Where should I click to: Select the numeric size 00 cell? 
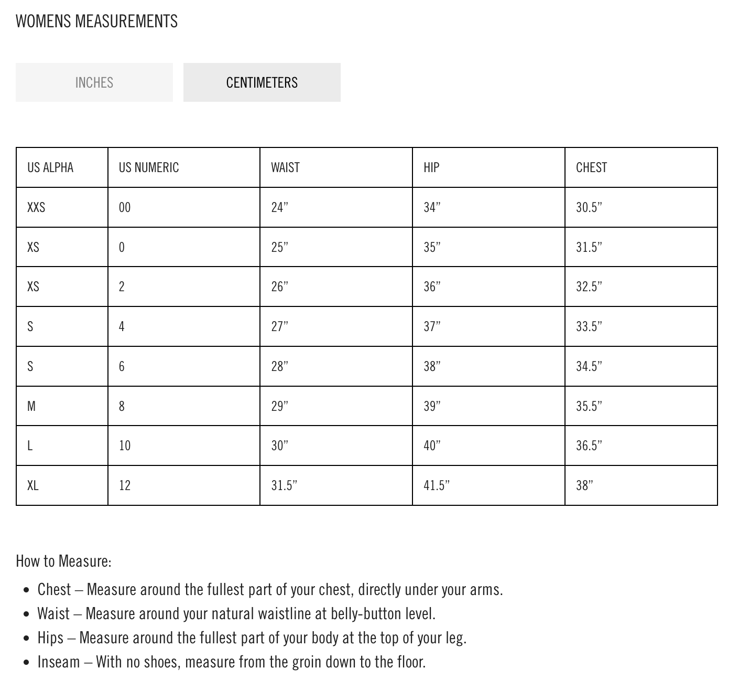coord(125,207)
